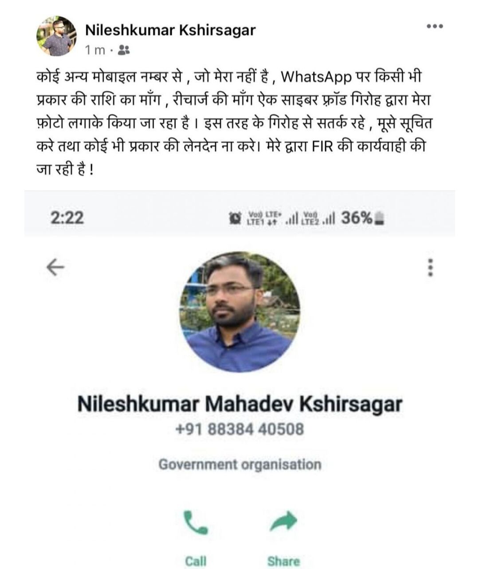Click the Nileshkumar Mahadev Kshirsagar contact name
The image size is (479, 569).
click(240, 404)
